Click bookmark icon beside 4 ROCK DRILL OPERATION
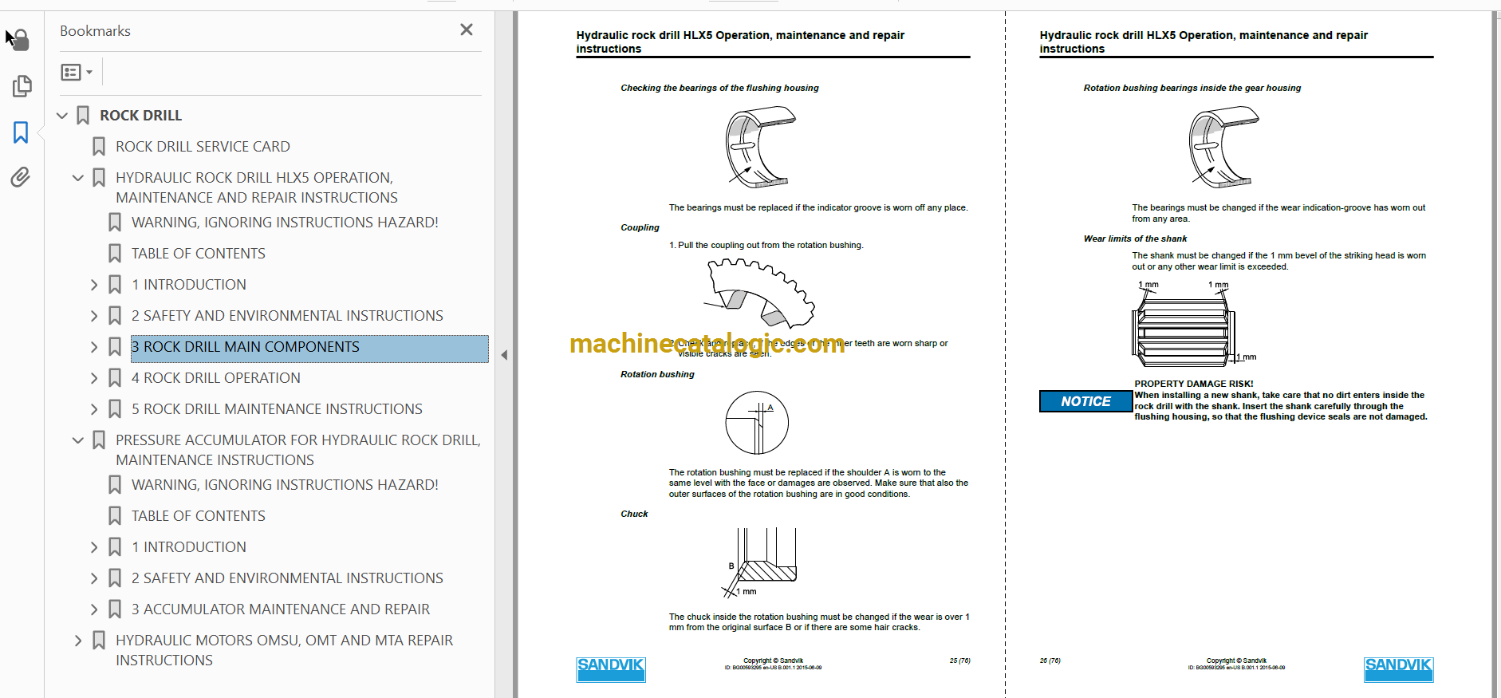 tap(115, 378)
